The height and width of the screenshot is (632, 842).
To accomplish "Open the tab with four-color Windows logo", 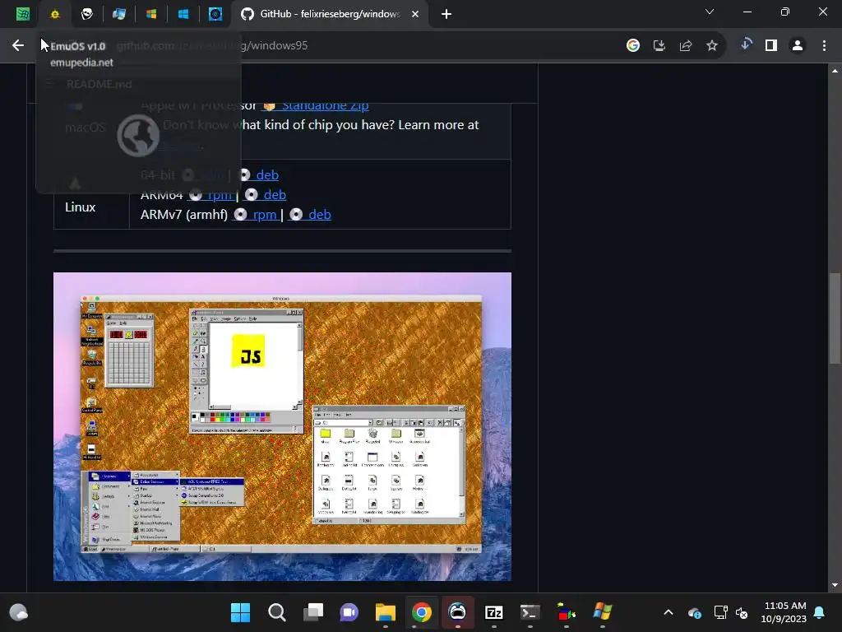I will click(x=151, y=14).
